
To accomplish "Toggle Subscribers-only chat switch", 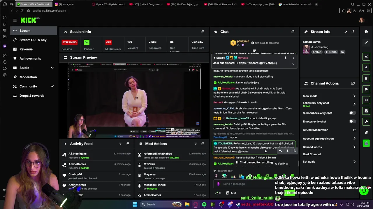I will (352, 113).
